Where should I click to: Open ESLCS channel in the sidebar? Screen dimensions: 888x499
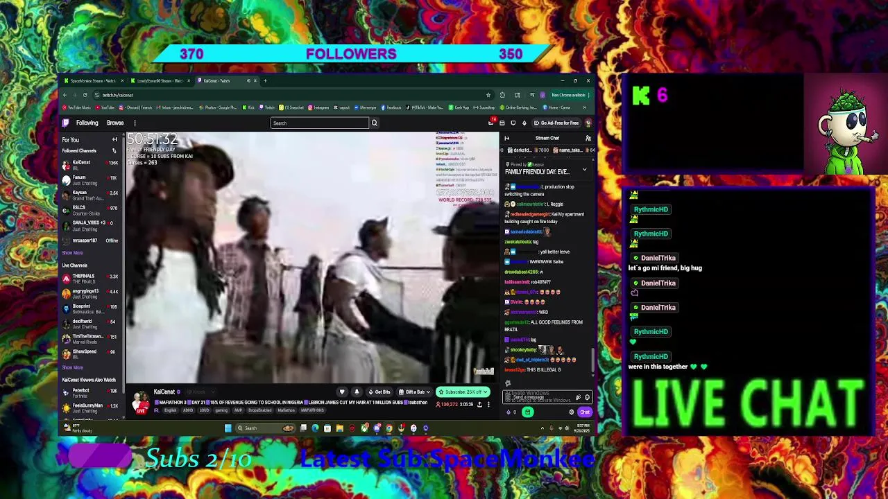pos(90,210)
